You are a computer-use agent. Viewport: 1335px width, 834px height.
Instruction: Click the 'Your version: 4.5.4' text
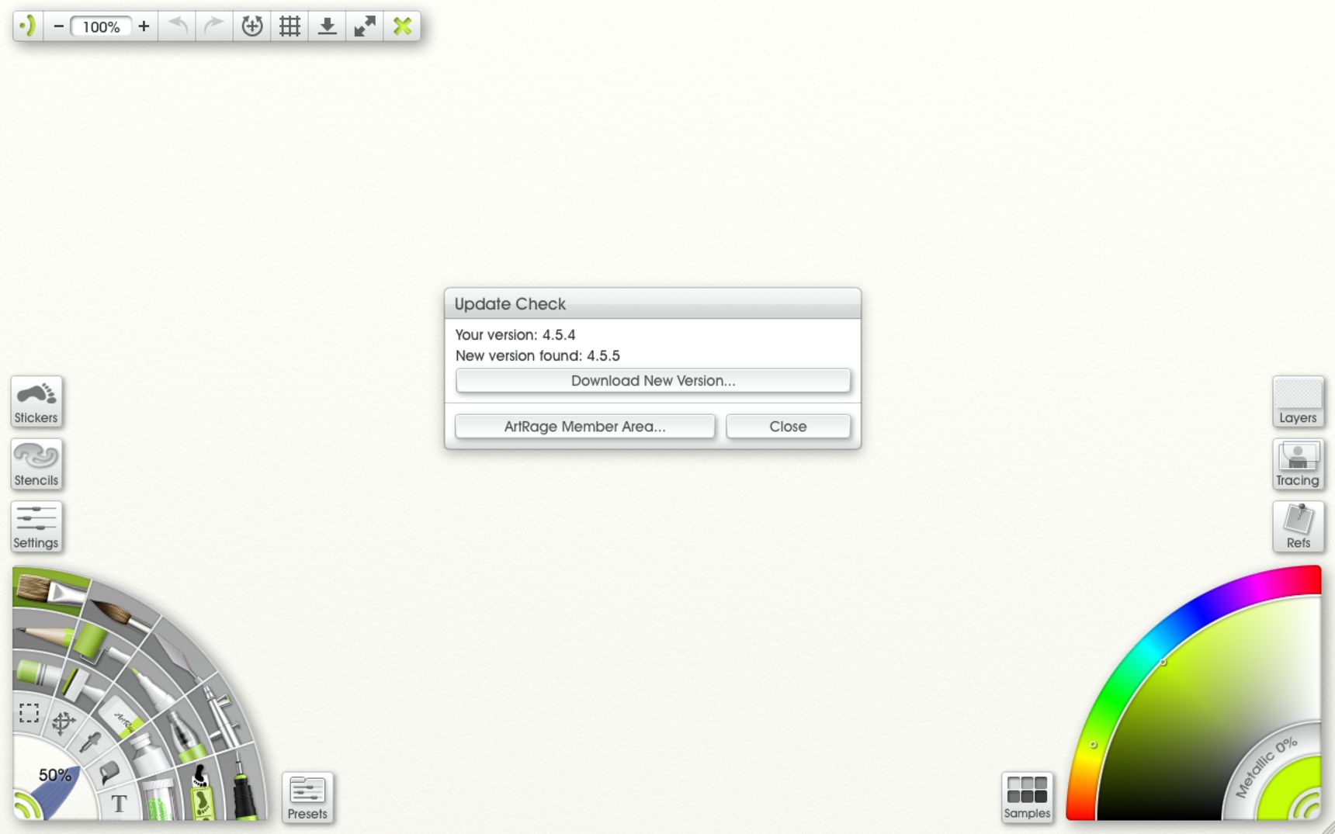click(515, 335)
